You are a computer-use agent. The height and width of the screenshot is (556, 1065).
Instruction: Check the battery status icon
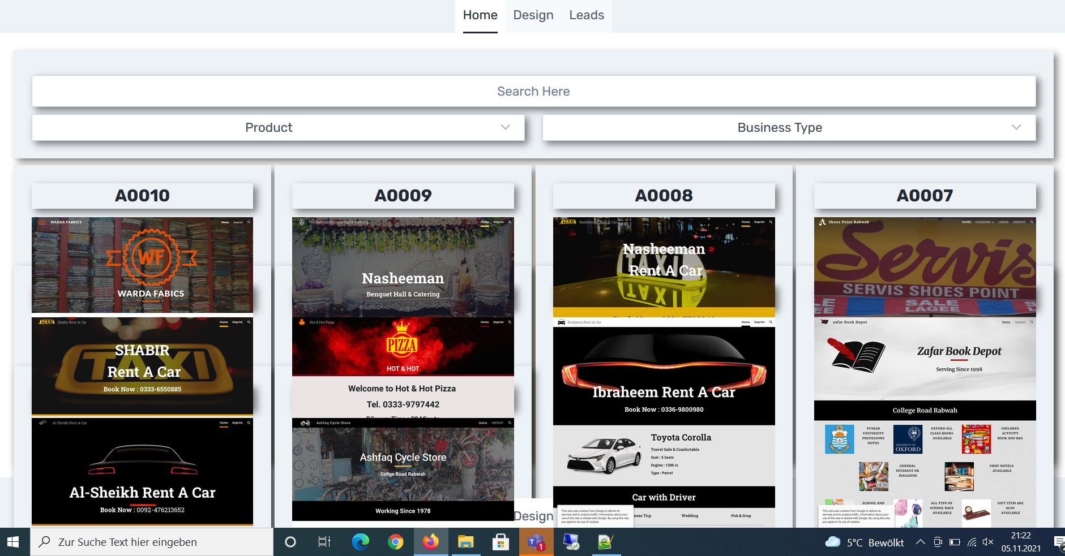[955, 542]
